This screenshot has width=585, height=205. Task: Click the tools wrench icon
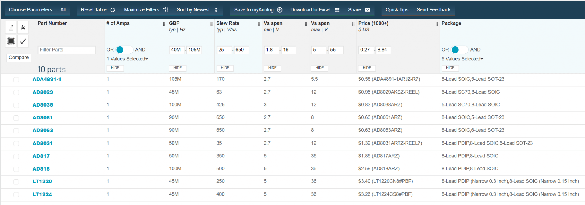23,27
